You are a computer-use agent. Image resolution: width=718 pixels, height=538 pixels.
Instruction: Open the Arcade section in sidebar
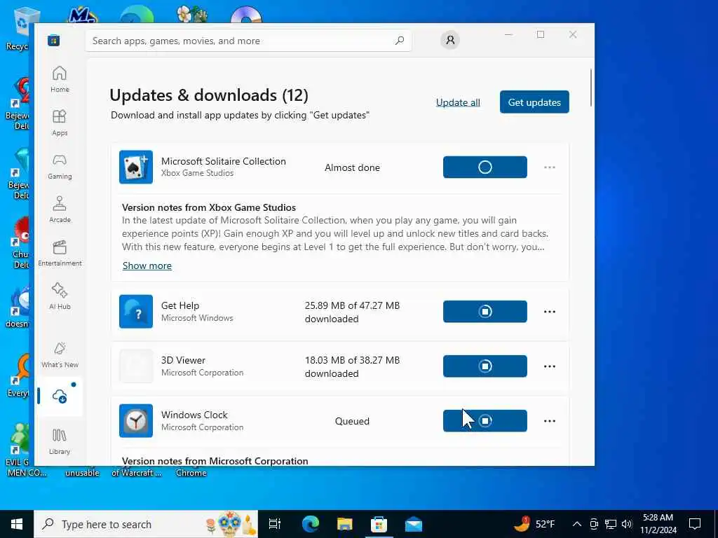tap(60, 209)
